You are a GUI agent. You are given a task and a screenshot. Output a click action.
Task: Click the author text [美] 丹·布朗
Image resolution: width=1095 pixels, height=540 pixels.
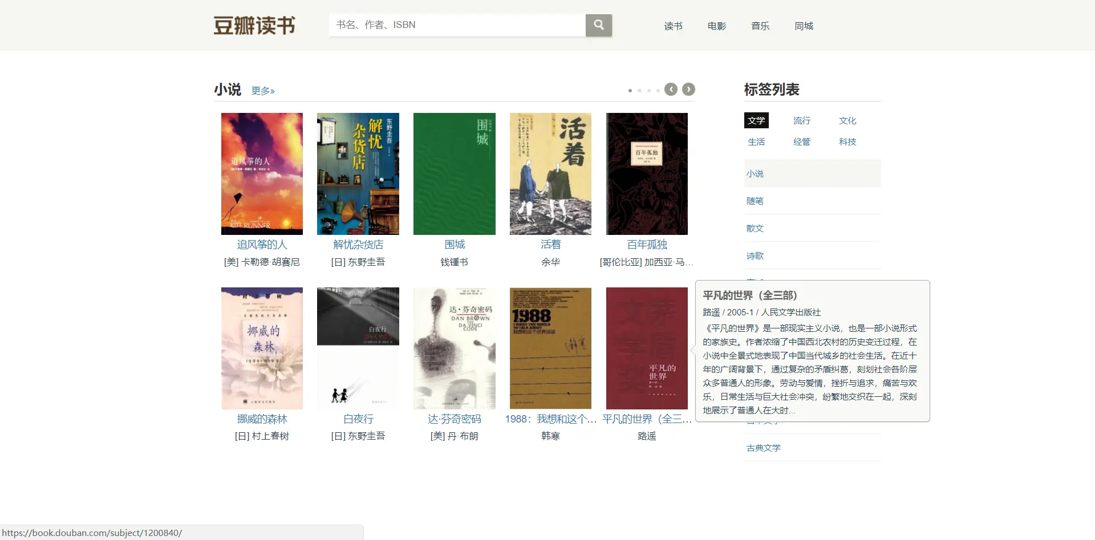coord(455,436)
